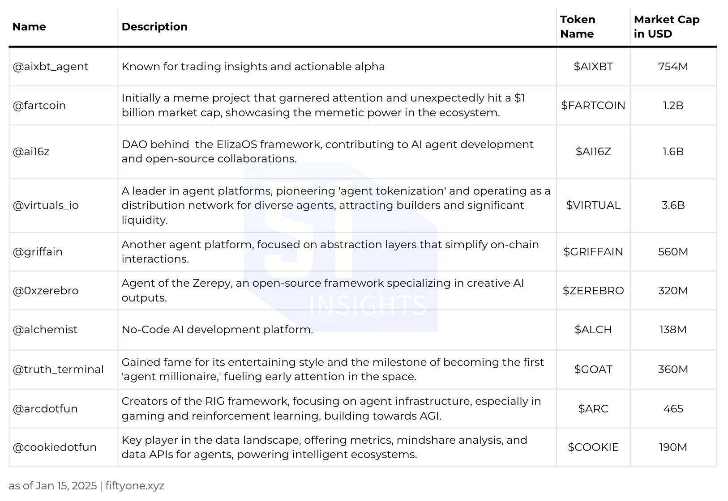Select the 3.6B market cap value

point(673,205)
